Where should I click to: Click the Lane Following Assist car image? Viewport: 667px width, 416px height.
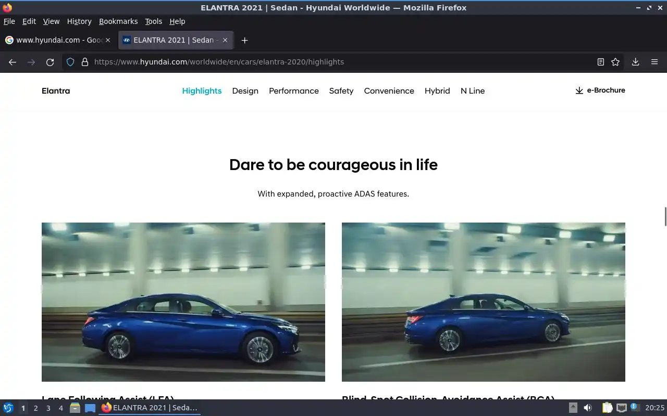click(x=183, y=302)
